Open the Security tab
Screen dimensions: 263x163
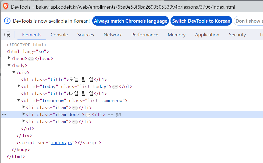click(237, 34)
